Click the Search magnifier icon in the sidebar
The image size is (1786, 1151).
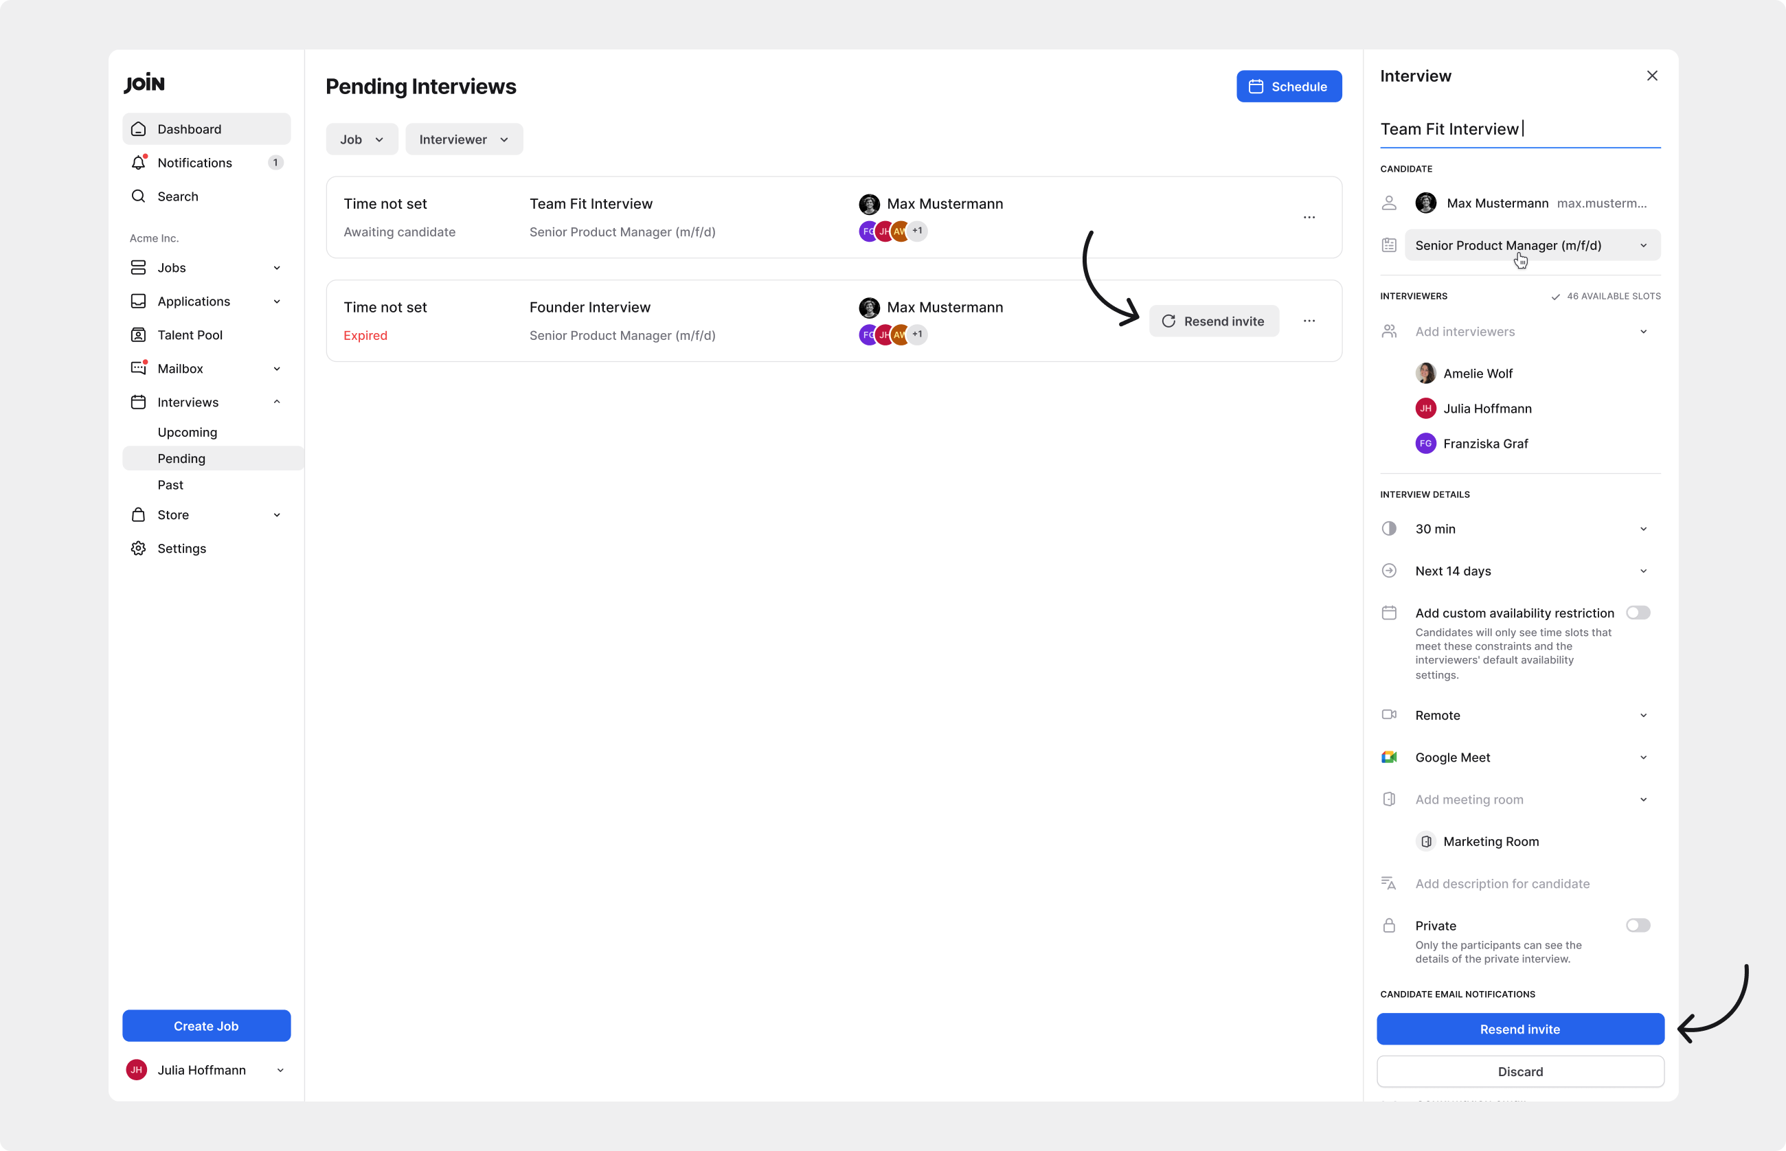pos(138,196)
